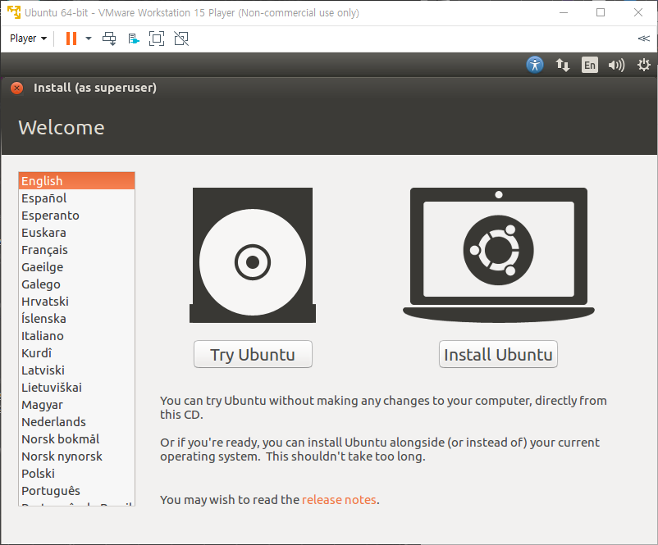Select Norsk nynorsk in the language list
The height and width of the screenshot is (545, 658).
click(x=77, y=456)
